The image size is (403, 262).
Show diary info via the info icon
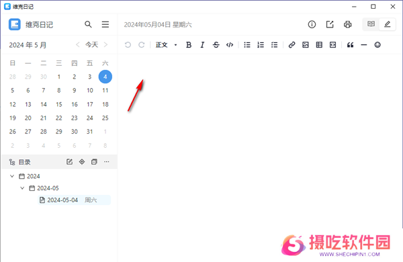click(312, 24)
